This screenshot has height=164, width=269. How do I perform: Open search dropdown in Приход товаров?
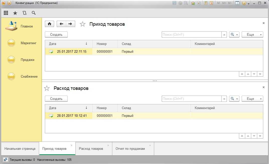pos(234,34)
